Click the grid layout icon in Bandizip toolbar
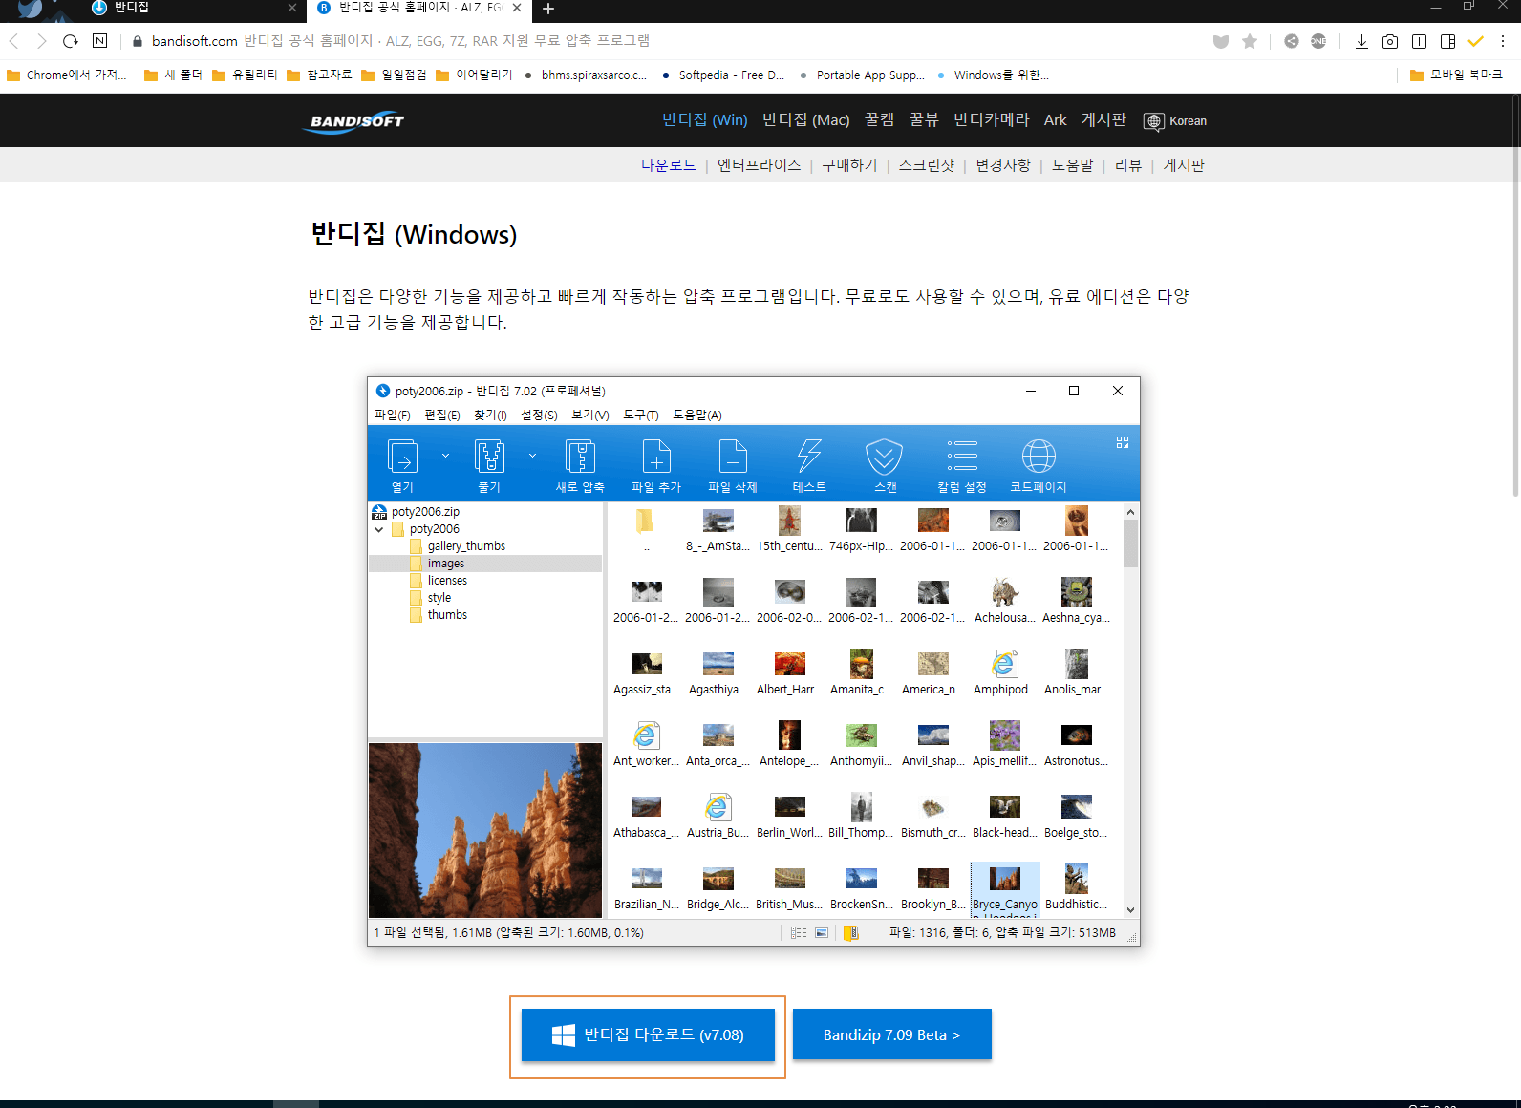Image resolution: width=1521 pixels, height=1108 pixels. [1123, 442]
